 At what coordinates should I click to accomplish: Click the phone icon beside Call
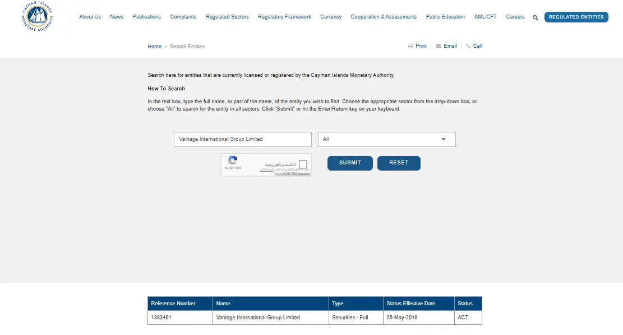click(x=468, y=45)
